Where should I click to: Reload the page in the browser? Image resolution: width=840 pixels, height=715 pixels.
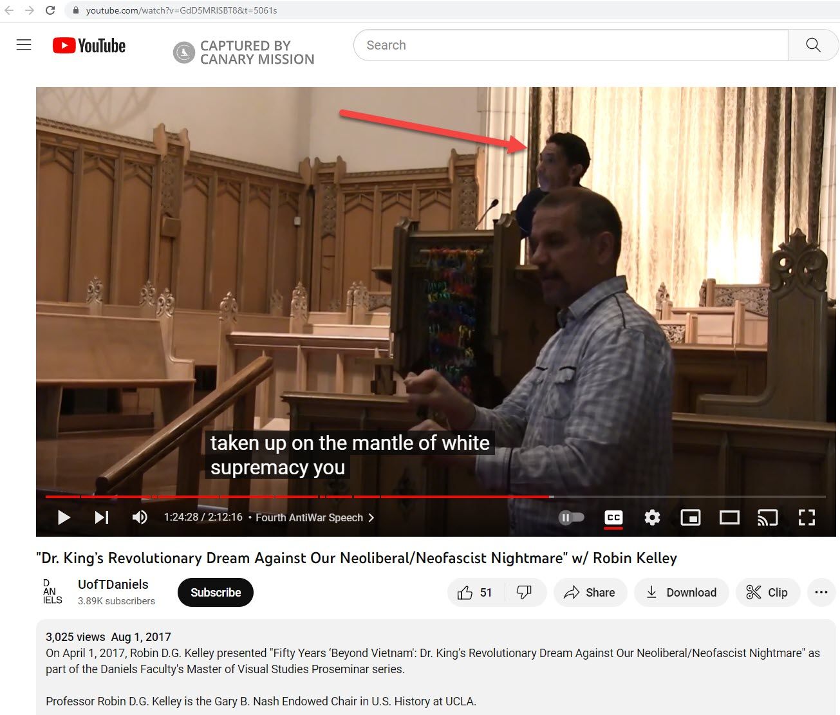[50, 10]
